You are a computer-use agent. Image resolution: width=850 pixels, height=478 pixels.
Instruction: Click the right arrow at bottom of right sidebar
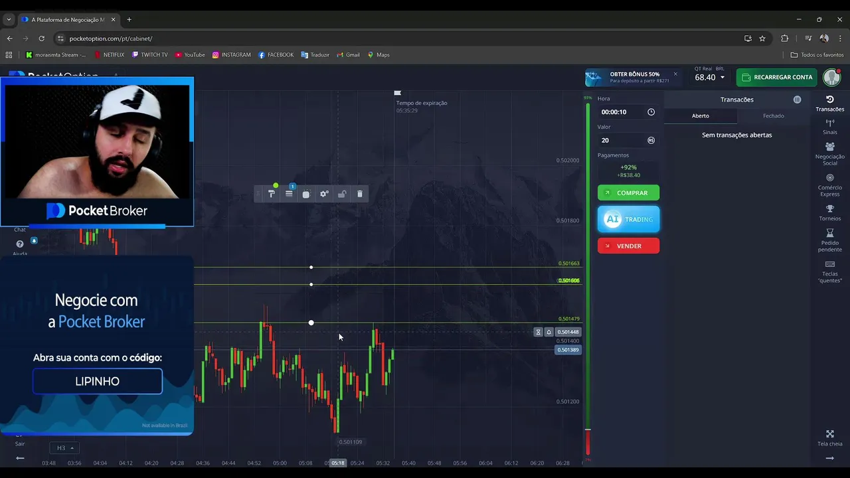[829, 458]
